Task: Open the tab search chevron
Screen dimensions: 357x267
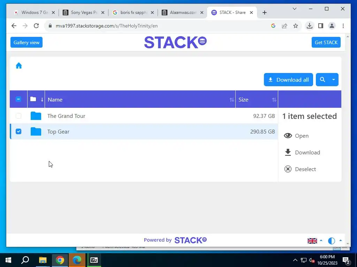Action: coord(294,9)
